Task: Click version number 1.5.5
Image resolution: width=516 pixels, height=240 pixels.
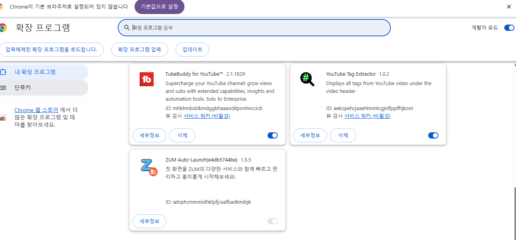Action: pos(246,160)
